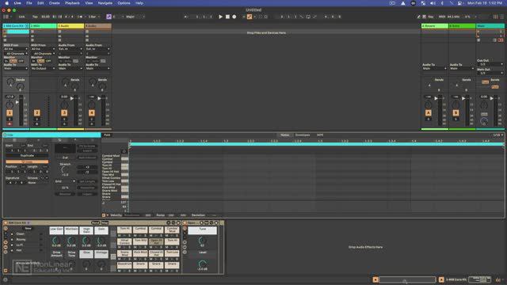Open Audio From dropdown on 3 Audio track
This screenshot has height=285, width=507.
[x=71, y=49]
